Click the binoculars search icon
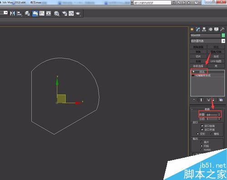The image size is (227, 180). tap(174, 3)
